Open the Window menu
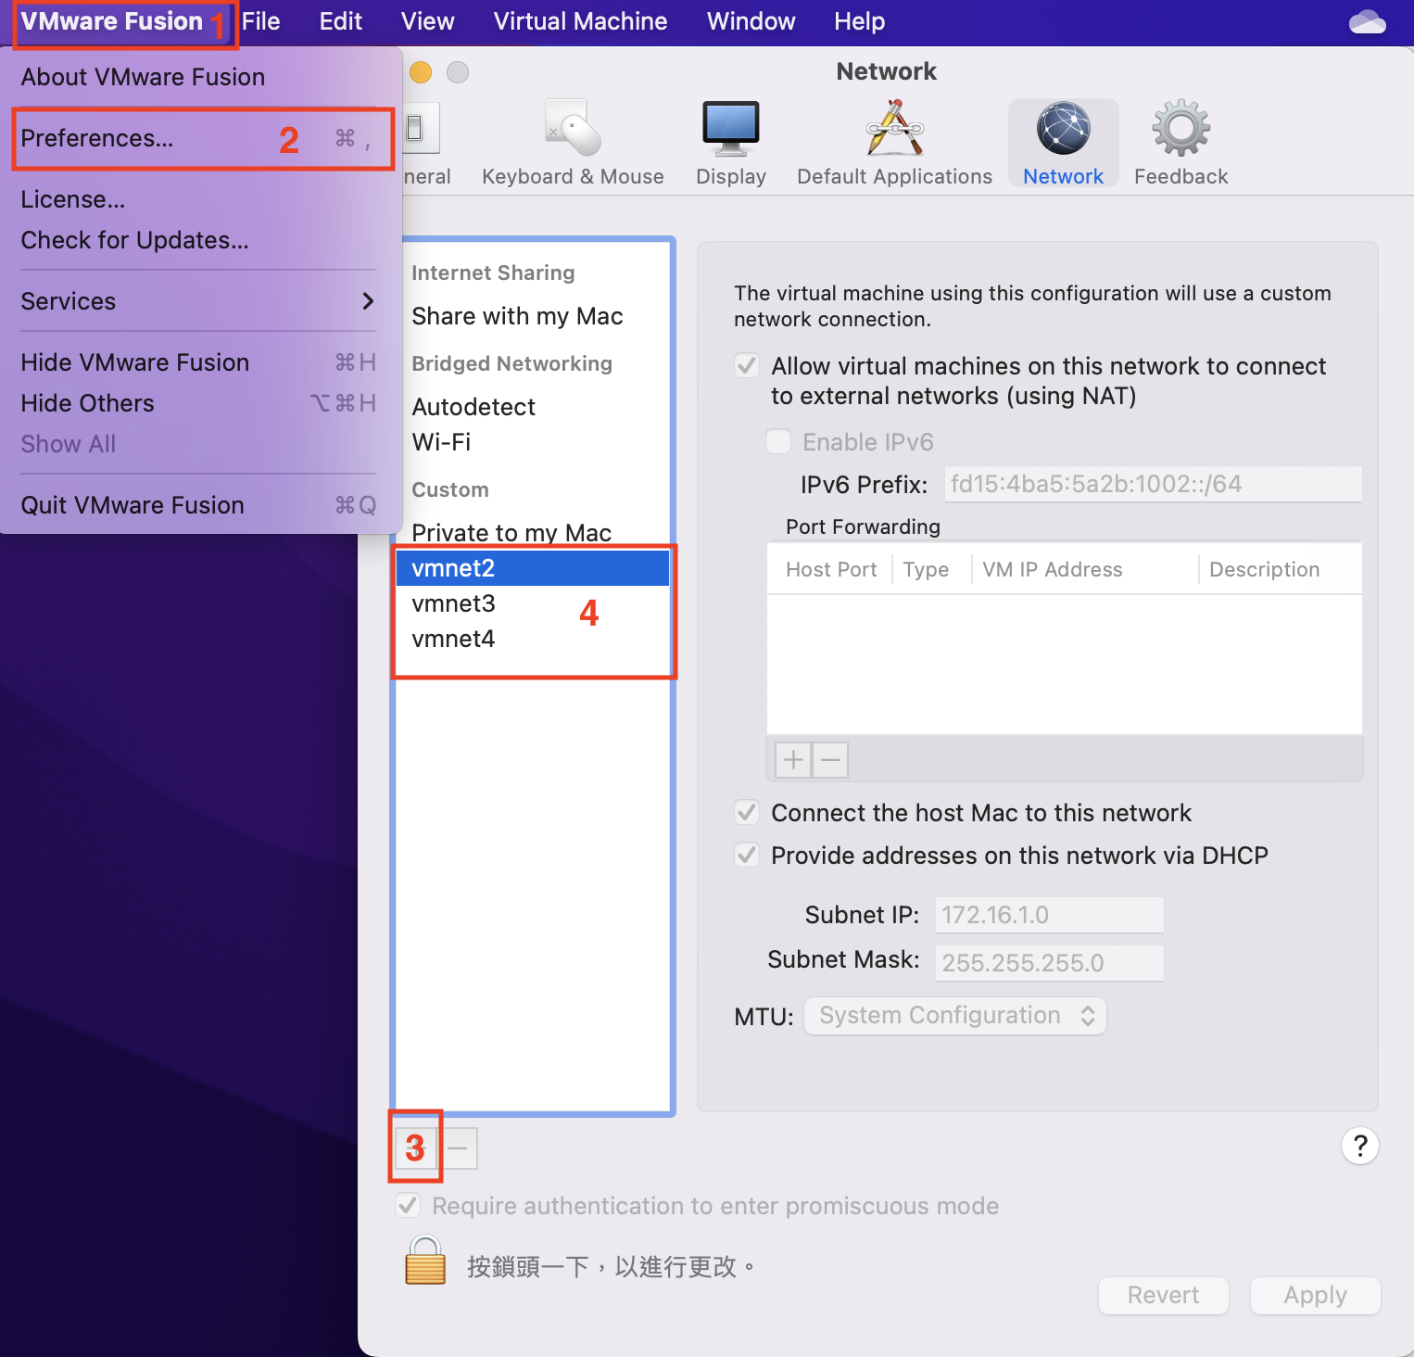The image size is (1414, 1357). click(x=751, y=21)
